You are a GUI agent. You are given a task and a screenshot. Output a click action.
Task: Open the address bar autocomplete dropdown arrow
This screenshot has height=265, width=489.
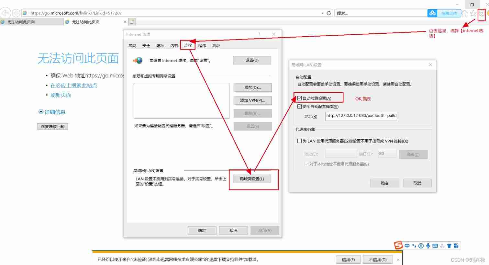coord(322,13)
